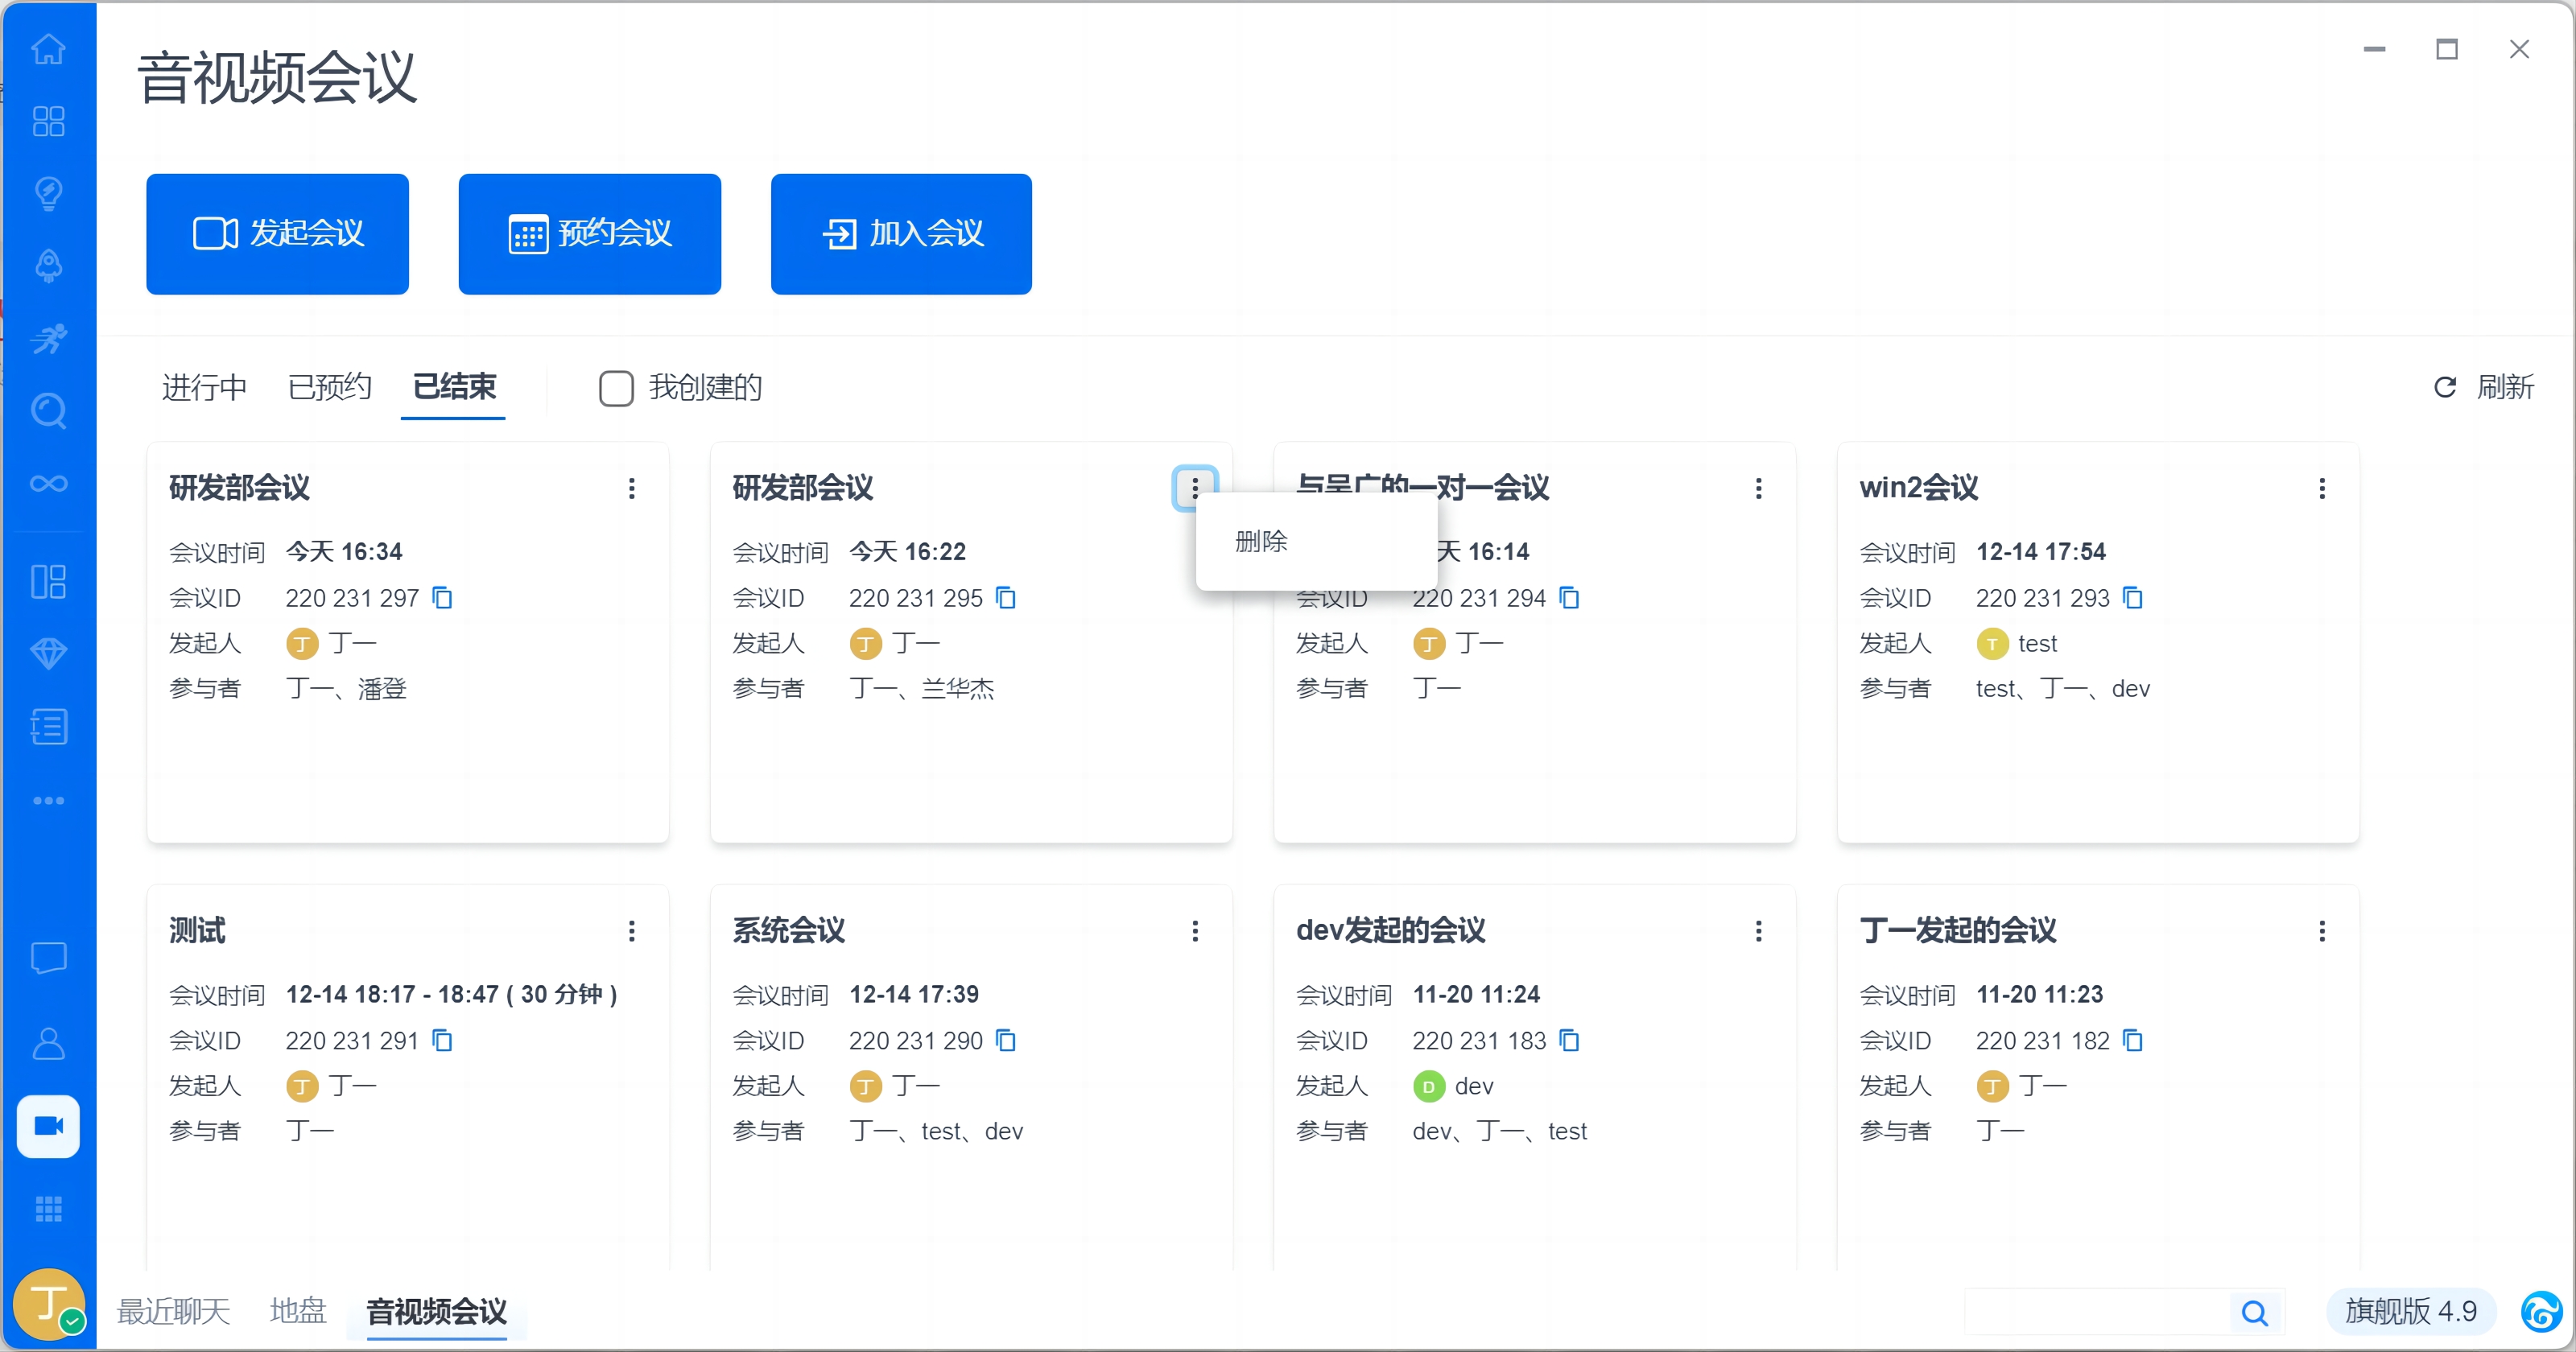Click the home icon in sidebar
Viewport: 2576px width, 1352px height.
(x=48, y=49)
